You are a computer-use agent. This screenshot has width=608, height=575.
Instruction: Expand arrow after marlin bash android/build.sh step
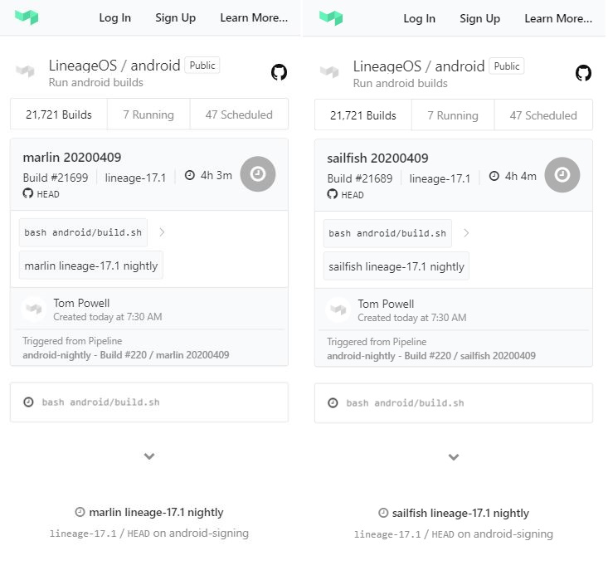(162, 233)
